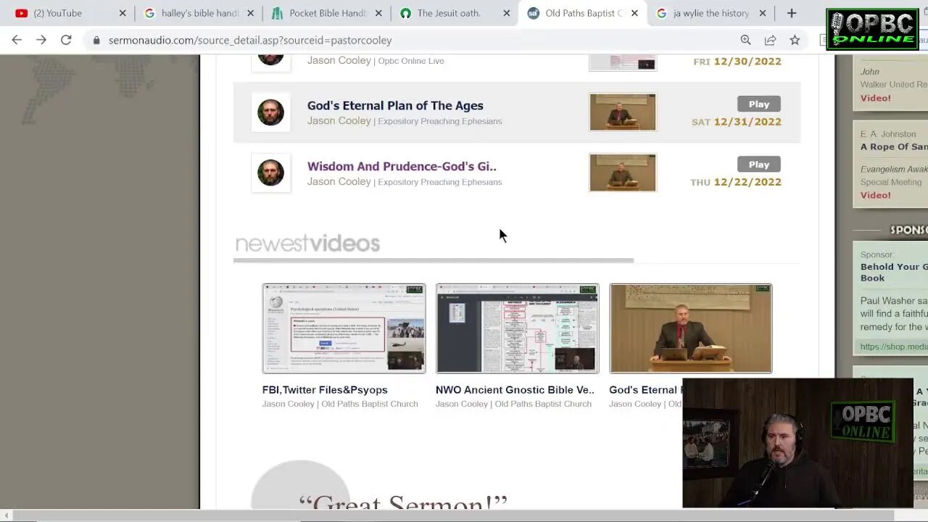The height and width of the screenshot is (522, 928).
Task: Open zoom control magnifier in address bar
Action: (x=745, y=40)
